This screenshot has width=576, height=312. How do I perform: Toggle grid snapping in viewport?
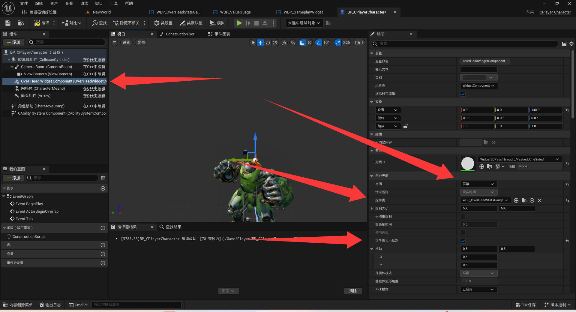coord(302,43)
